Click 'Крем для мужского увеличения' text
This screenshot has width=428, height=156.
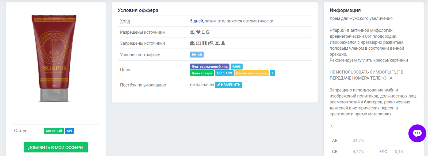tap(361, 18)
